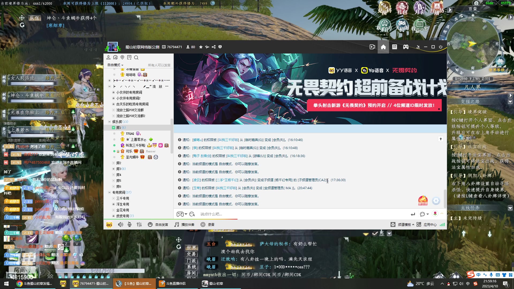Mute the YY speaker volume
Viewport: 514px width, 289px height.
[120, 225]
